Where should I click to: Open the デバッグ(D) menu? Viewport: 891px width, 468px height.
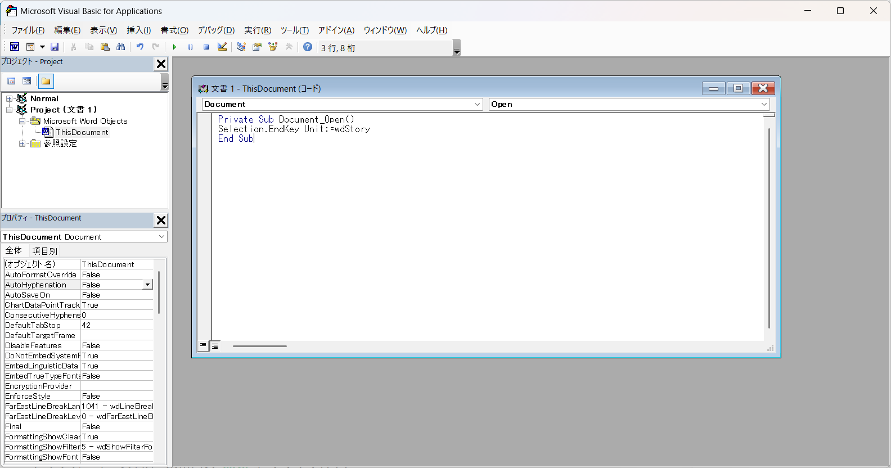click(x=216, y=30)
